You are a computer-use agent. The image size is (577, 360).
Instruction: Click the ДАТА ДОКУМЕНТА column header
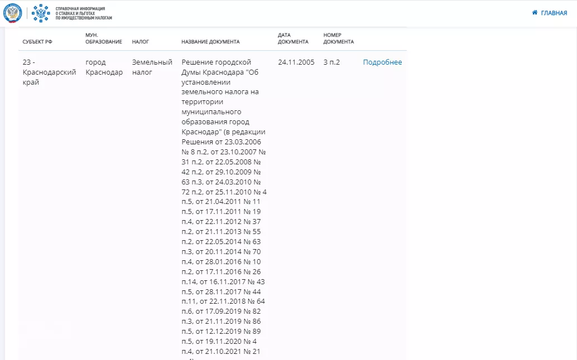tap(293, 38)
